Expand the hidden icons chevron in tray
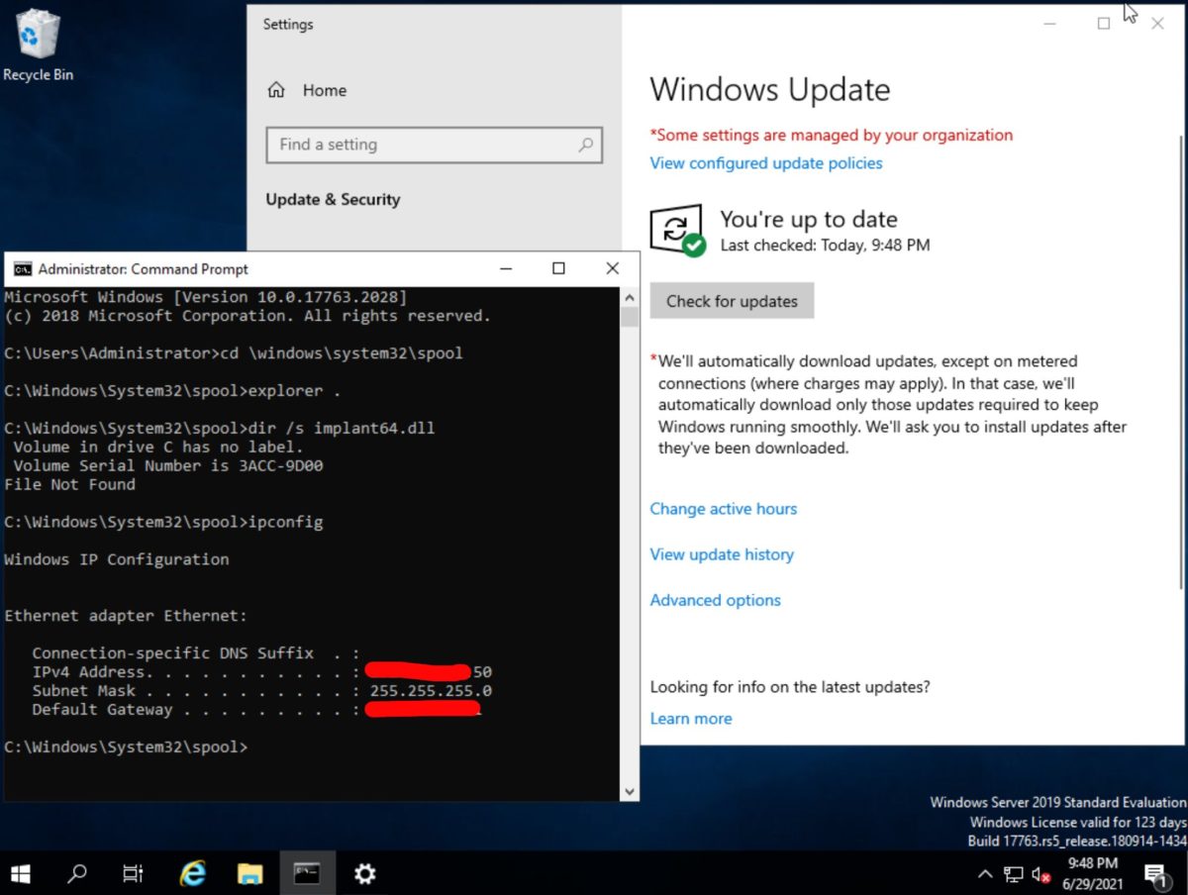The image size is (1188, 895). tap(986, 874)
